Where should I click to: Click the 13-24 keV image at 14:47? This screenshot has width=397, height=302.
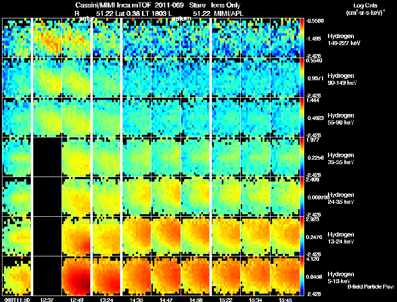(166, 236)
